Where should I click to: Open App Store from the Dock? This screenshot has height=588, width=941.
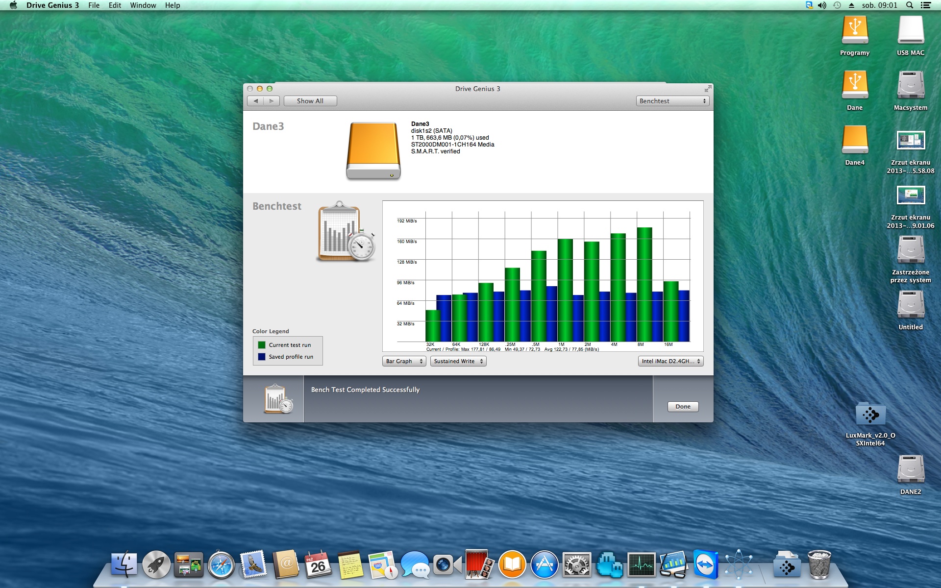click(x=544, y=564)
